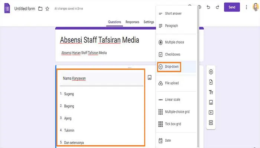Click the Add video sidebar icon

click(211, 112)
